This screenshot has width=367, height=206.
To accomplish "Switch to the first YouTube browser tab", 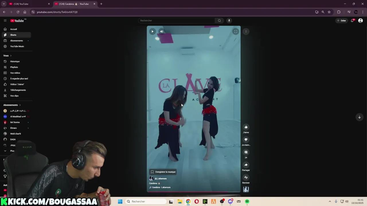I will pos(29,4).
